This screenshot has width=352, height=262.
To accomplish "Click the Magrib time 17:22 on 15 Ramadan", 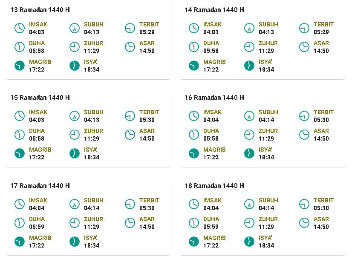I will click(x=37, y=157).
